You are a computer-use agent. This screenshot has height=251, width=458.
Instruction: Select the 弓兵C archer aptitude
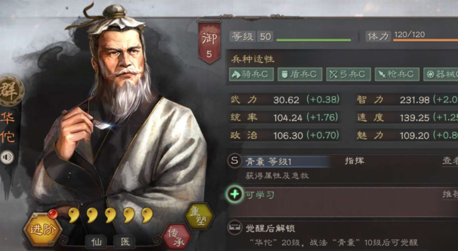coord(349,74)
